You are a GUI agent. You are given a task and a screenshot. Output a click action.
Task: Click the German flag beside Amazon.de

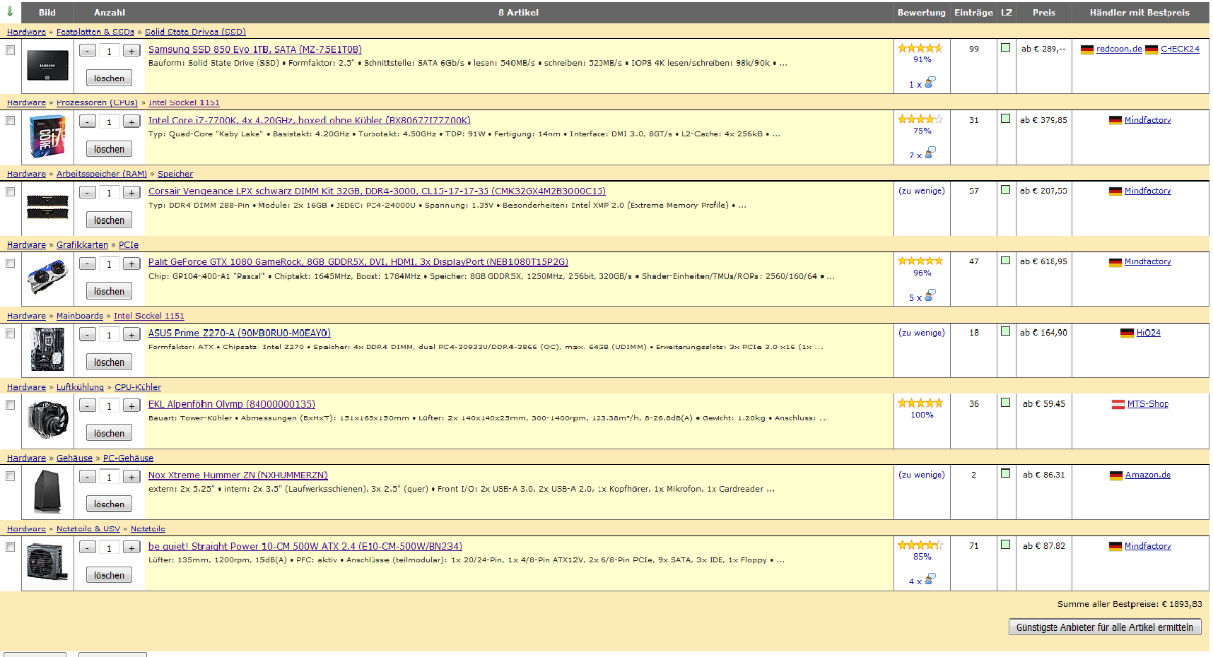(x=1116, y=475)
